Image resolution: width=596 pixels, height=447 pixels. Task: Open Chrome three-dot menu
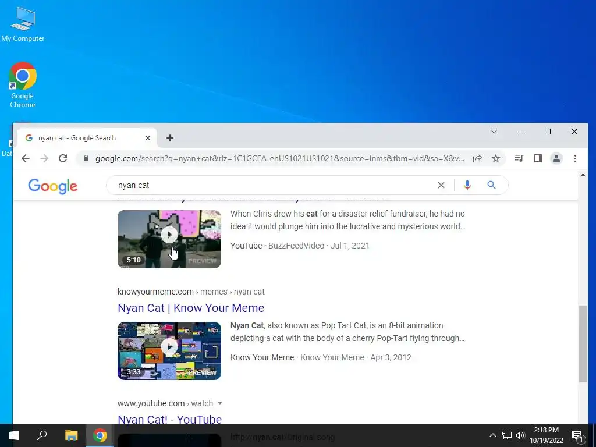tap(575, 158)
